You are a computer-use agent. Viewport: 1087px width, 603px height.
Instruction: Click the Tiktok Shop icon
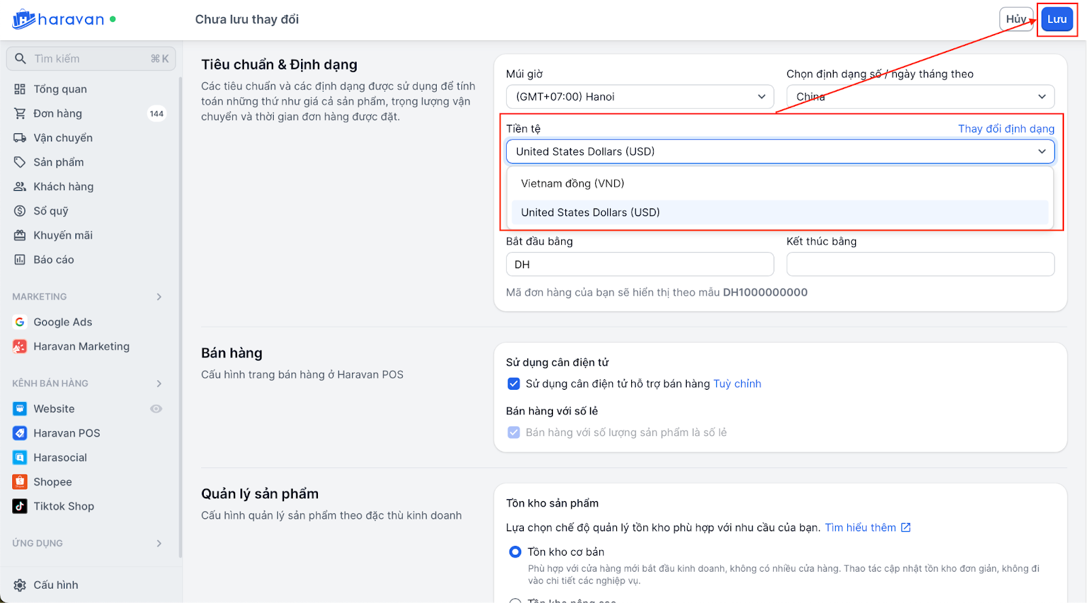[x=20, y=507]
